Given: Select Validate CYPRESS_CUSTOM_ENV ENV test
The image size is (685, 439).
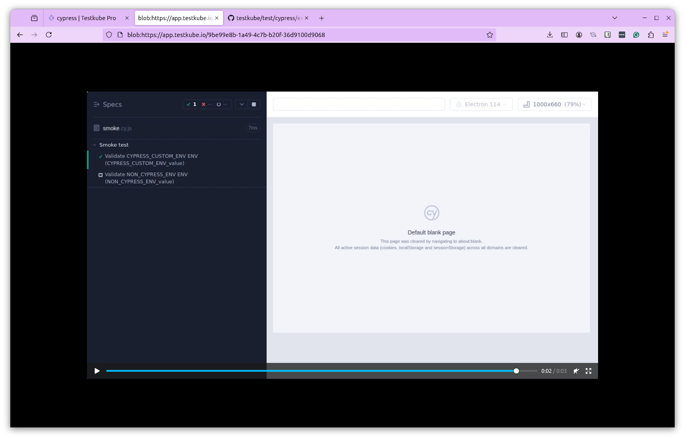Looking at the screenshot, I should tap(176, 160).
